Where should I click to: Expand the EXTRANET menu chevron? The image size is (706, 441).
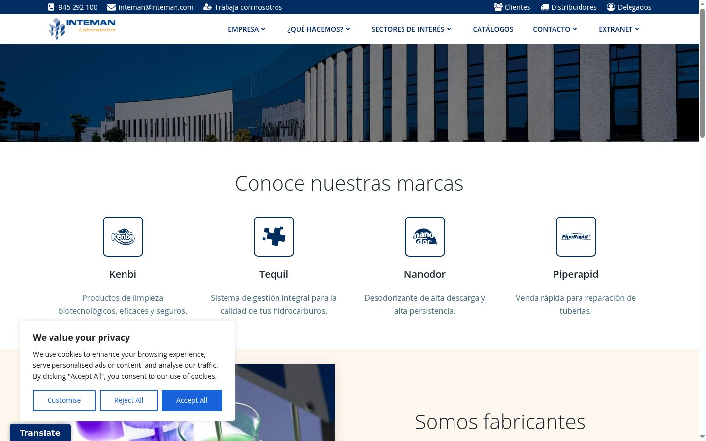click(637, 29)
